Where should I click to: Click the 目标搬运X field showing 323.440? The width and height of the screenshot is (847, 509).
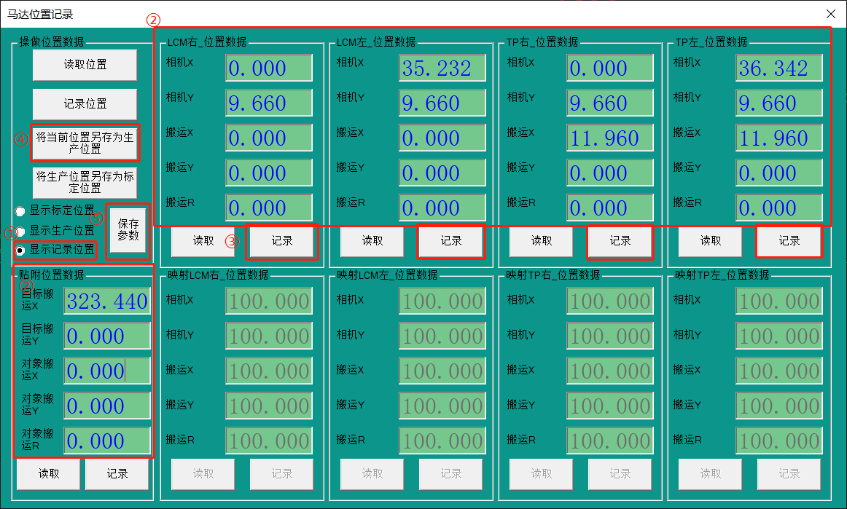[107, 301]
